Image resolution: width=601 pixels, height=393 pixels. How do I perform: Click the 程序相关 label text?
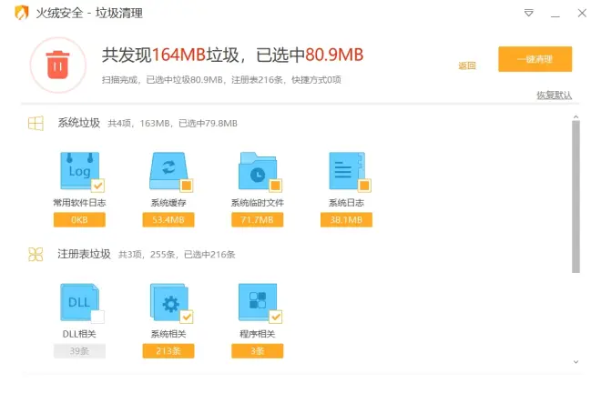(x=257, y=334)
